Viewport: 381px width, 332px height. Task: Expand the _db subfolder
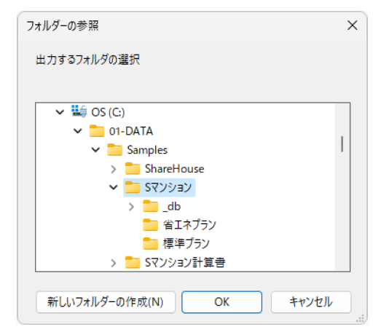point(131,207)
